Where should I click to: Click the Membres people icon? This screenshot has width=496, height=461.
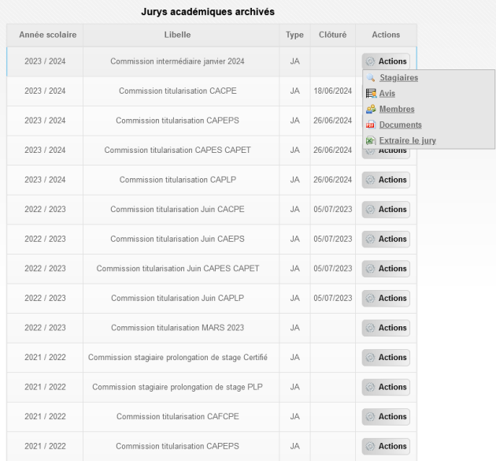[x=371, y=110]
